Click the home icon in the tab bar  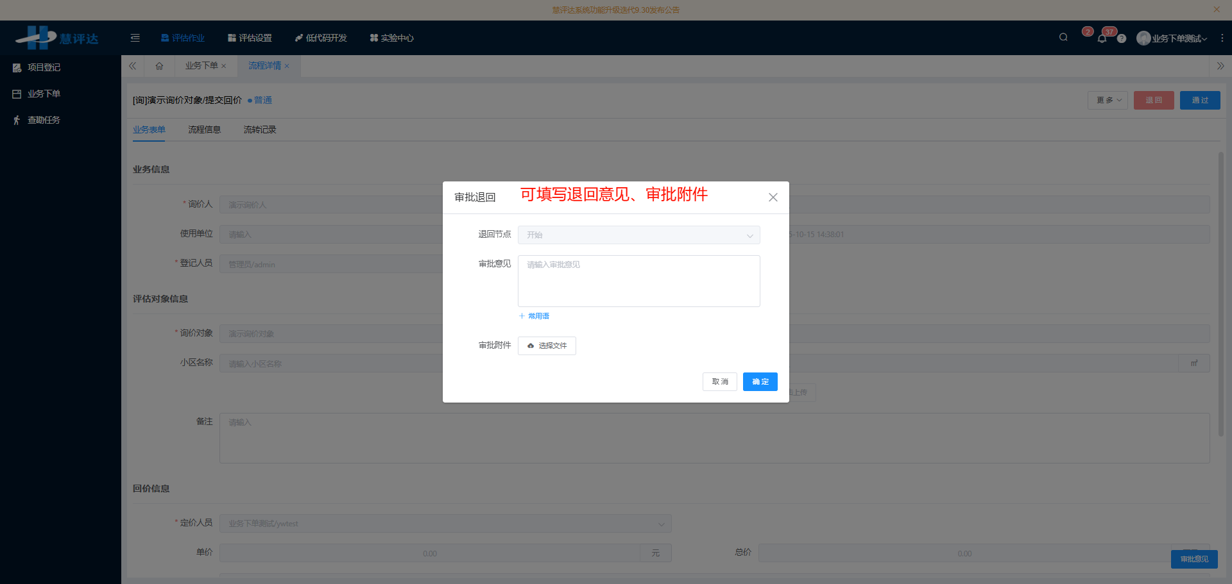[159, 66]
